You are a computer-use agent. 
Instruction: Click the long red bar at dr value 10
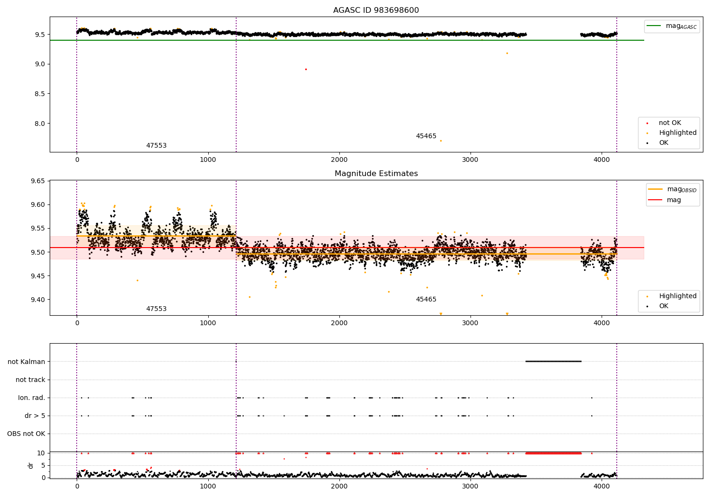(553, 453)
